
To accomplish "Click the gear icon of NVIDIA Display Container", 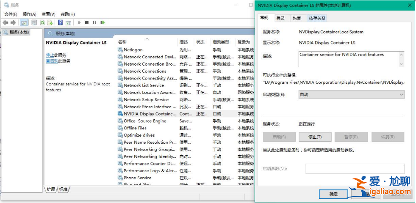I will (x=120, y=114).
